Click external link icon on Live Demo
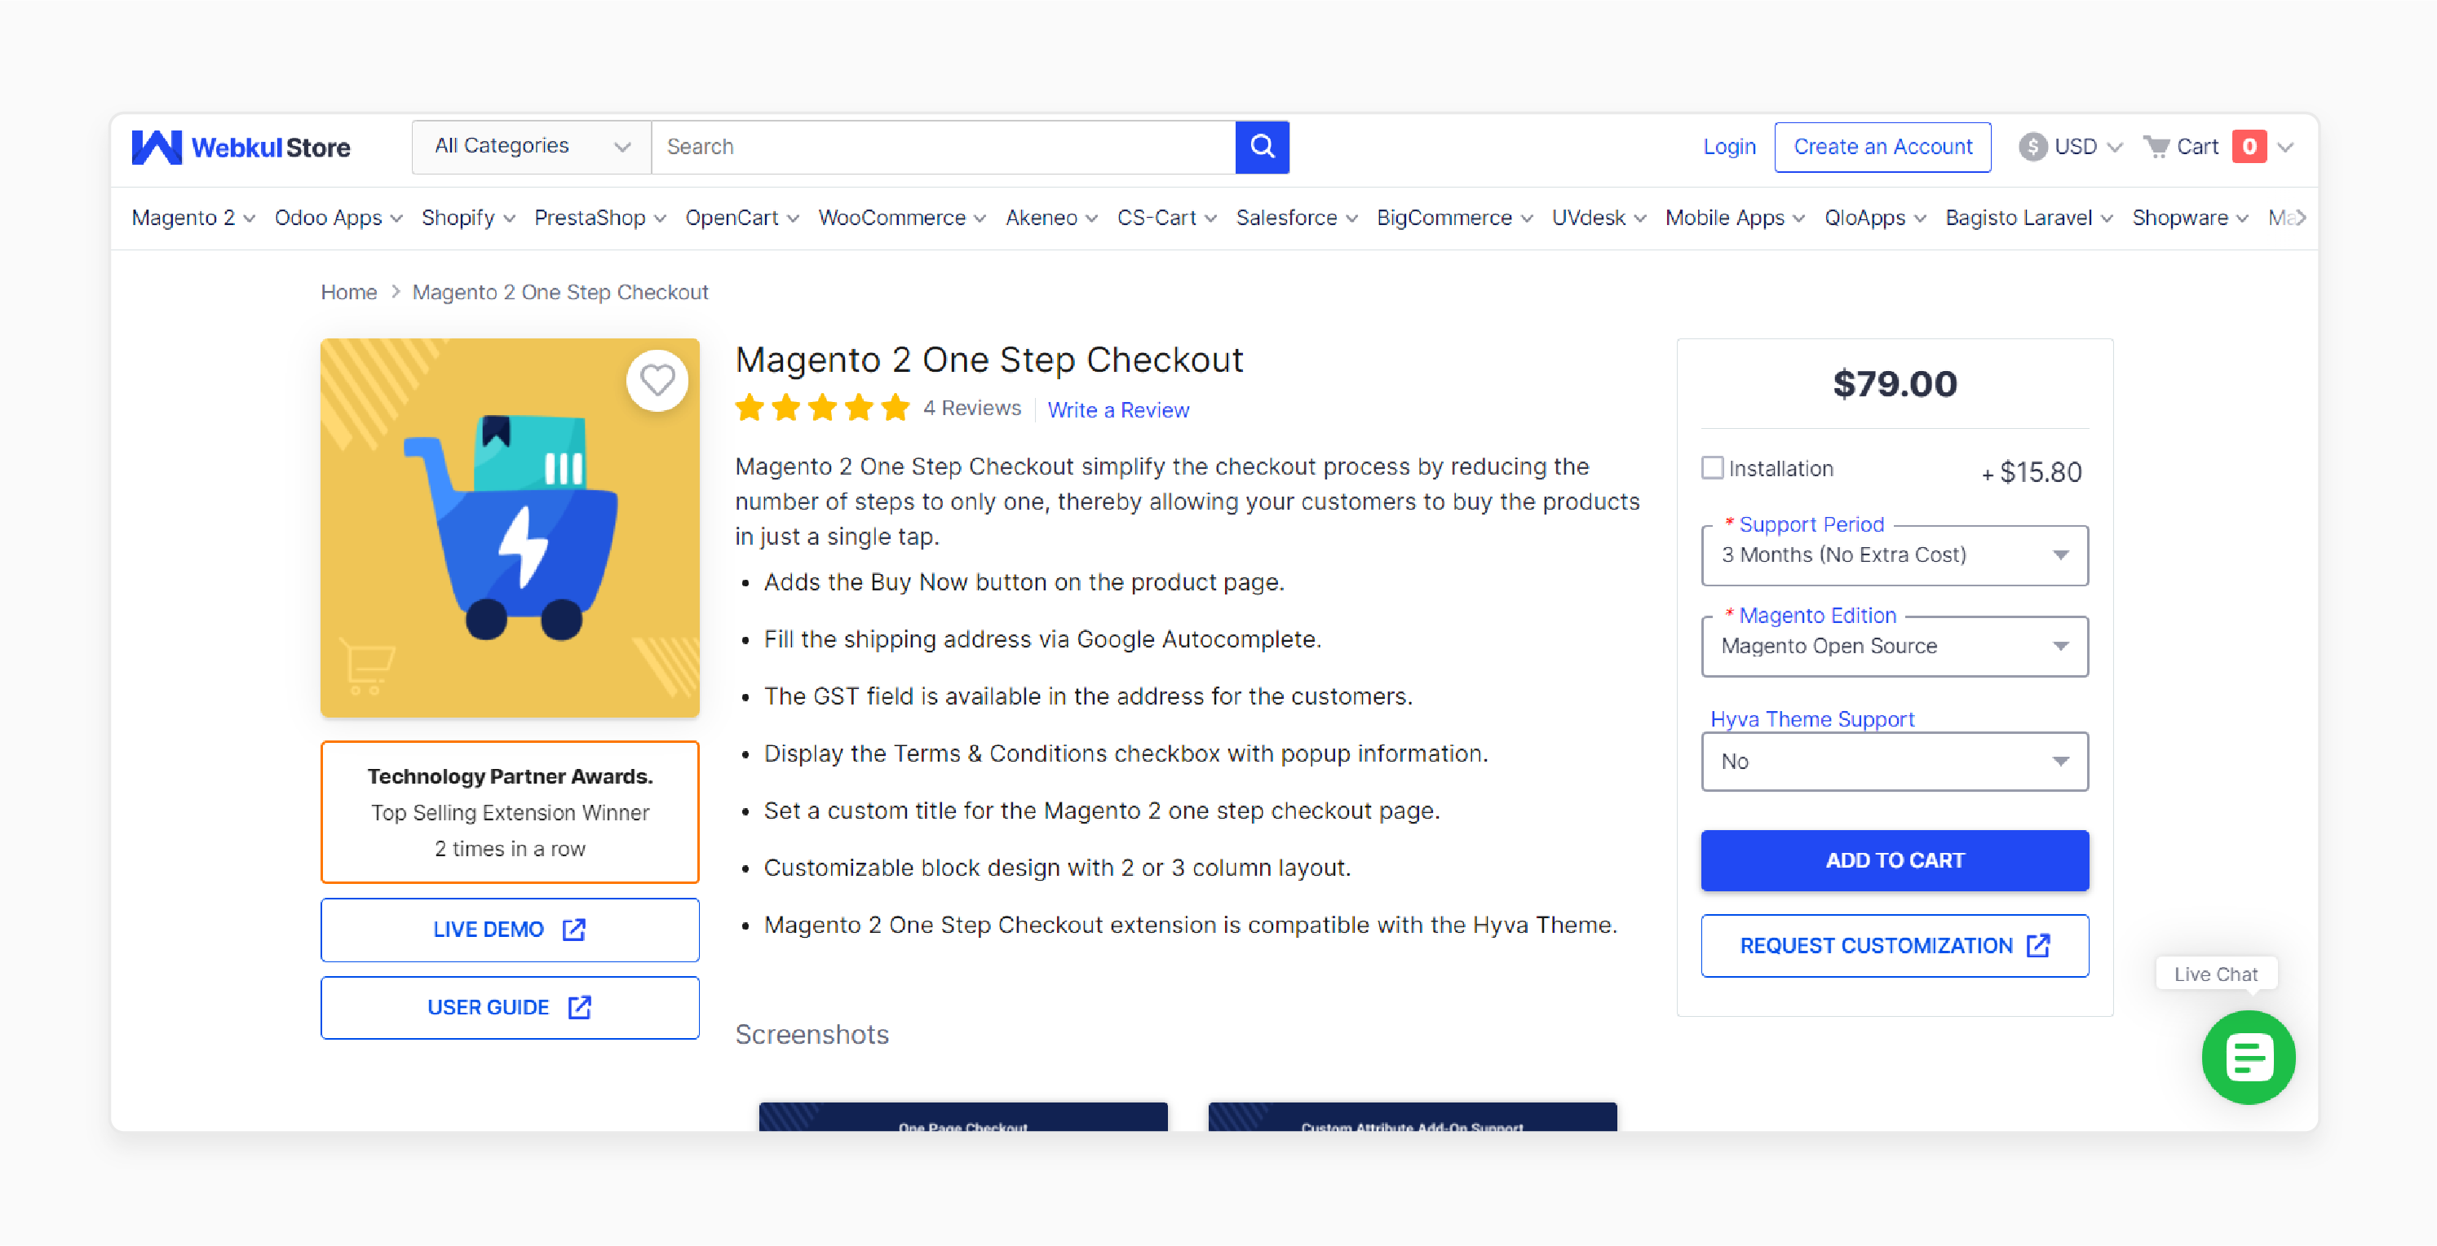The width and height of the screenshot is (2437, 1246). click(x=574, y=930)
